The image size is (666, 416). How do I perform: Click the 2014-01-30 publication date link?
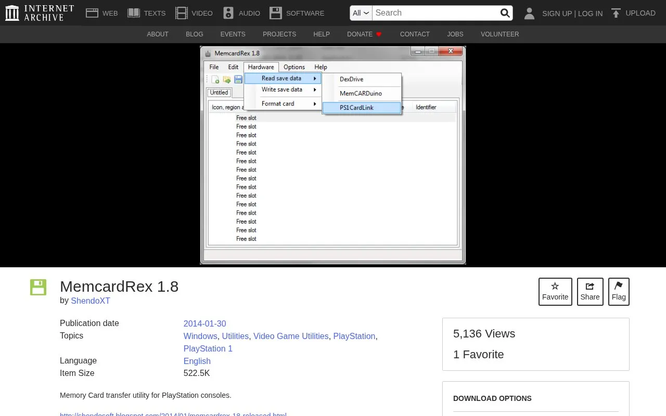point(204,323)
